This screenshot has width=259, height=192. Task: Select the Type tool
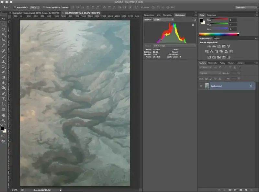(x=4, y=99)
